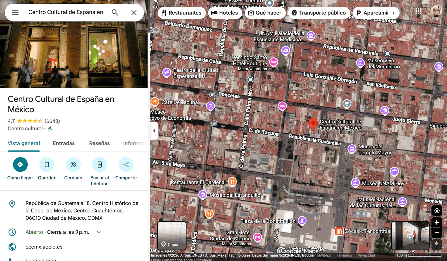Image resolution: width=447 pixels, height=261 pixels.
Task: Open the Entradas tab
Action: [x=64, y=143]
